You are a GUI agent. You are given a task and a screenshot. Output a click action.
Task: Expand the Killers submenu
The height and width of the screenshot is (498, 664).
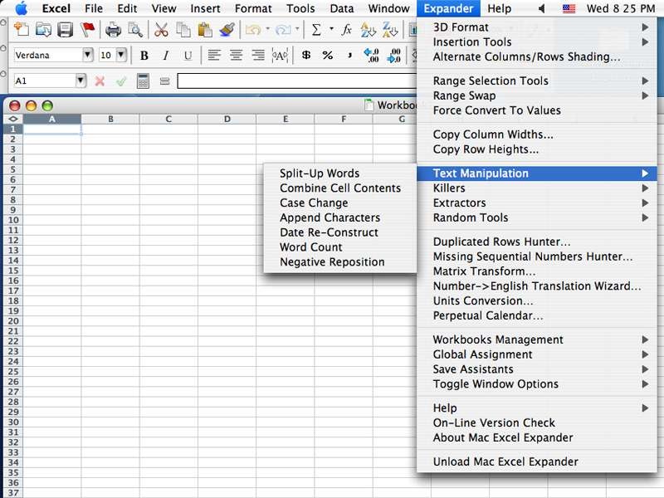point(537,188)
